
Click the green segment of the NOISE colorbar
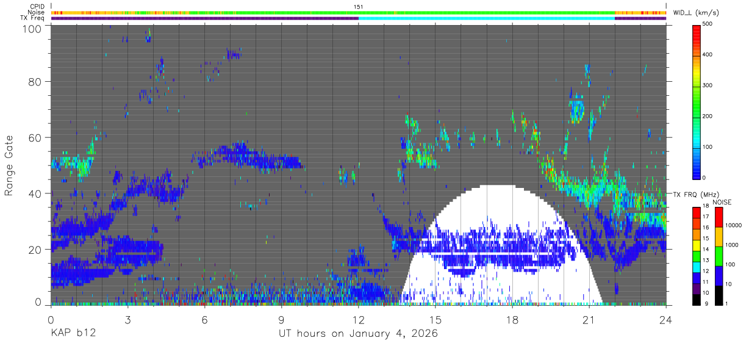point(718,256)
